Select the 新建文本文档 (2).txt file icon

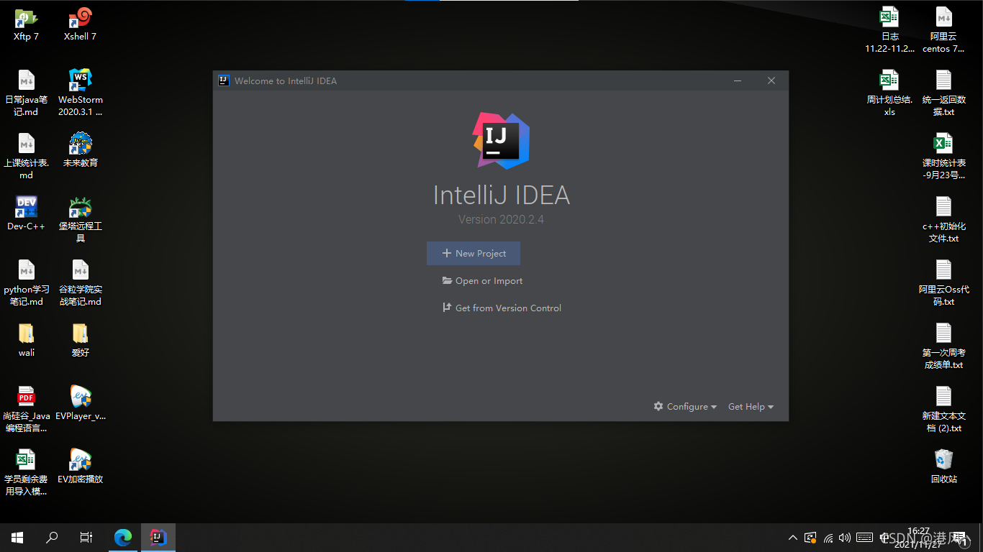(x=943, y=409)
